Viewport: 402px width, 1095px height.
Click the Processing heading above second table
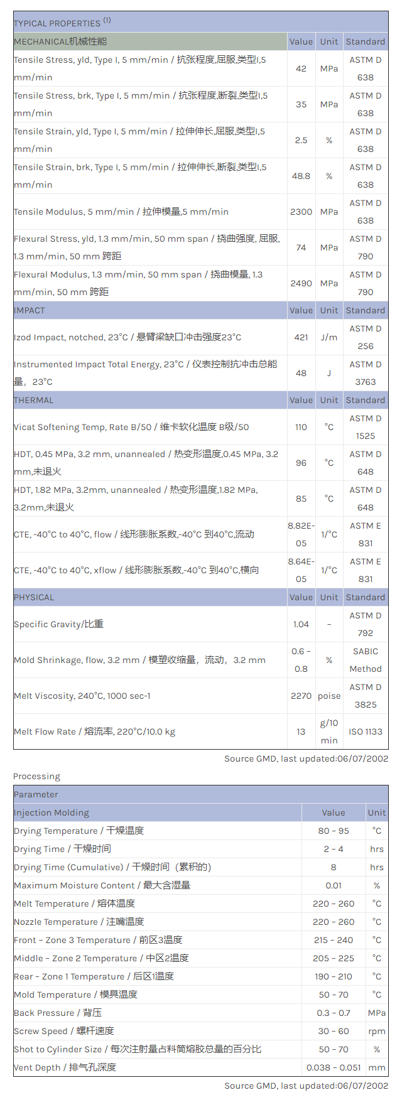(x=36, y=776)
